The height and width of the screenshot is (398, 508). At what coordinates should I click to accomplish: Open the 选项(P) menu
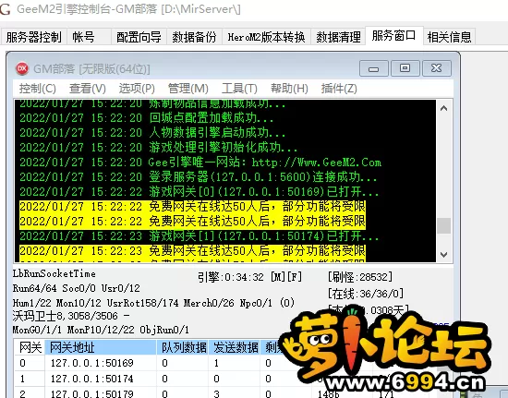tap(137, 89)
